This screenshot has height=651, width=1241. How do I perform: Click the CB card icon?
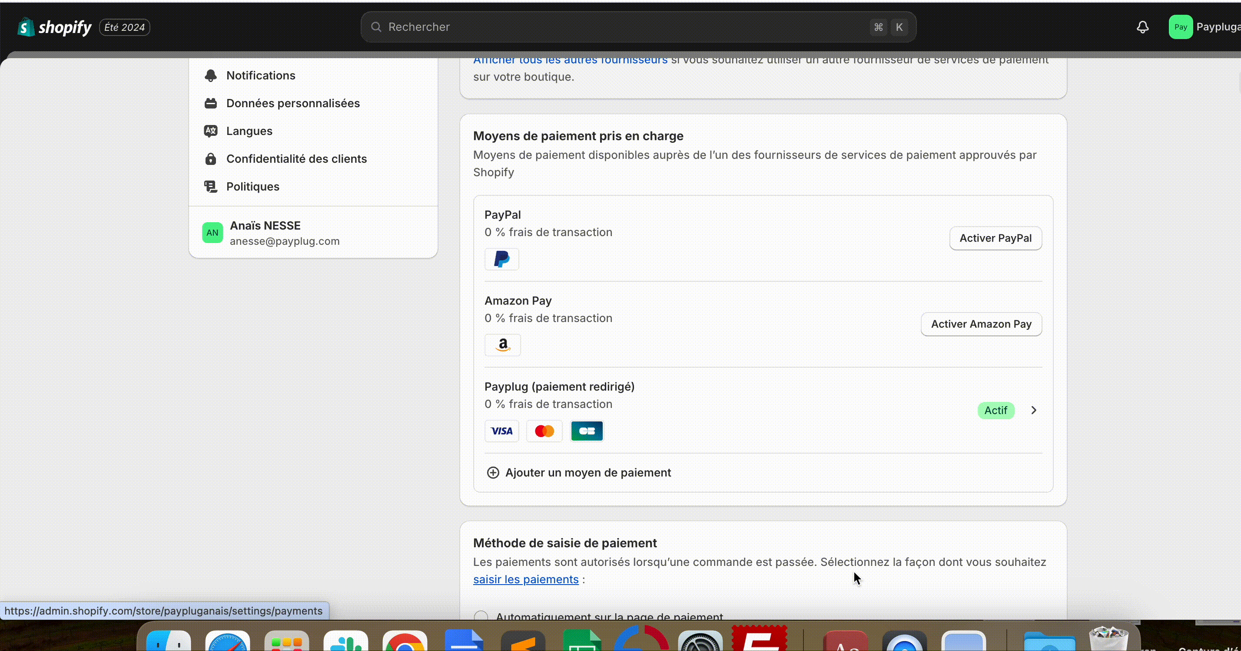click(x=587, y=431)
